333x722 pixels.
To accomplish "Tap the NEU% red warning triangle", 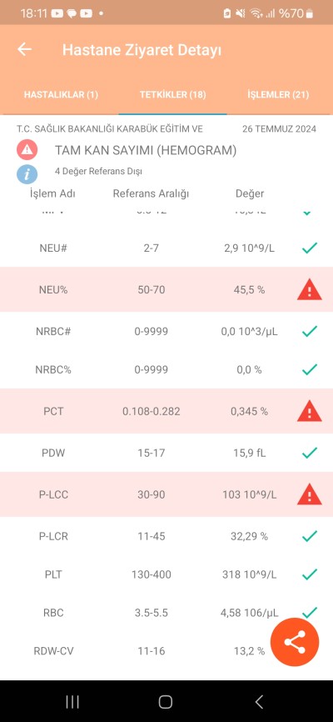I will tap(310, 290).
